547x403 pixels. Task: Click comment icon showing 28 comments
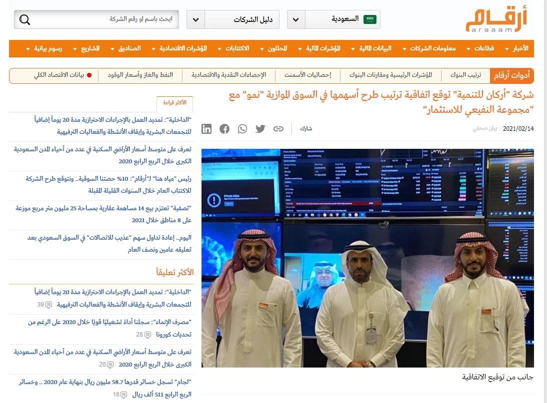point(148,335)
